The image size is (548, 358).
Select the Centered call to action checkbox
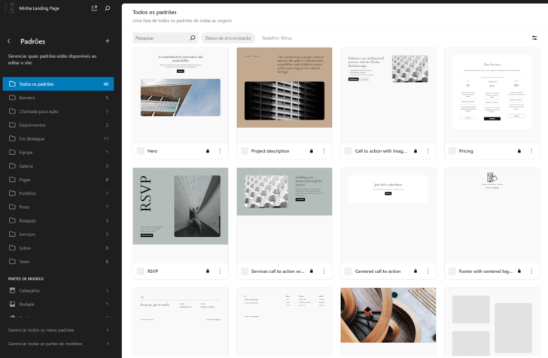click(348, 271)
